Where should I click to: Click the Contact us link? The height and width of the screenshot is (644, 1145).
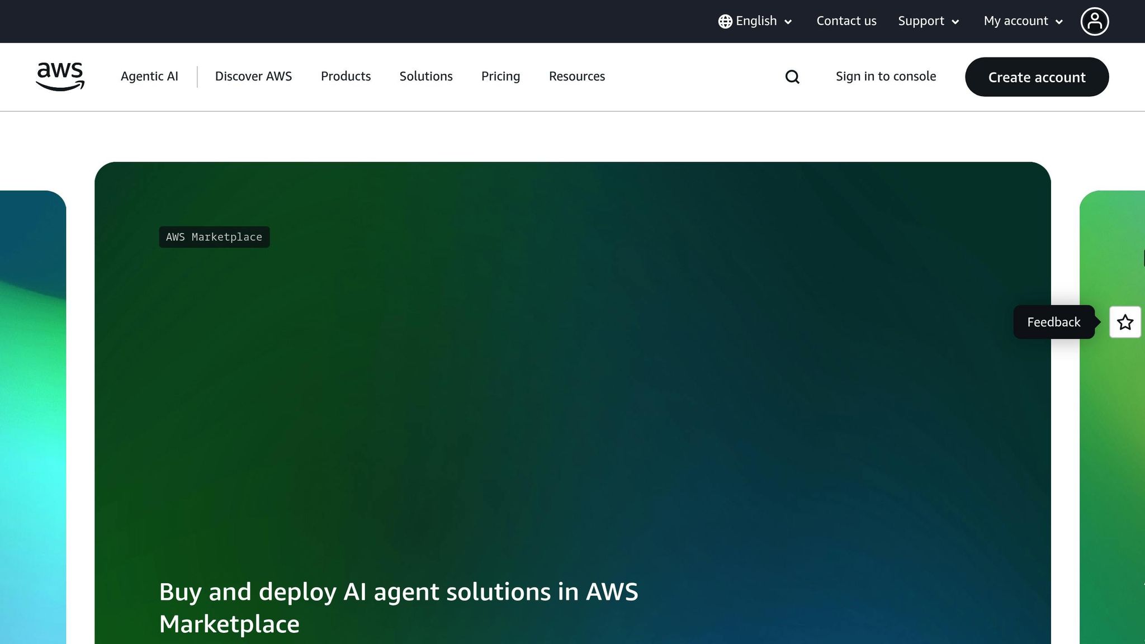pos(846,21)
